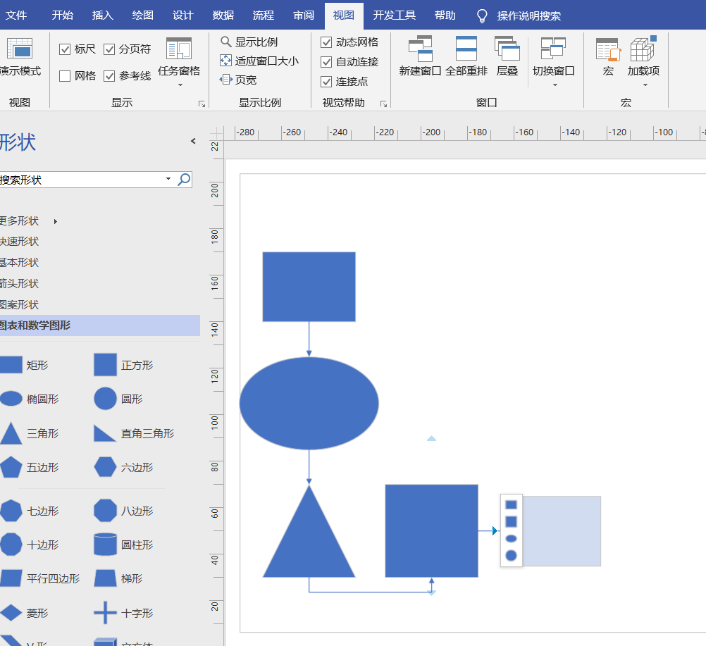
Task: Select the Cylinder (圆柱形) shape stencil
Action: click(x=123, y=545)
